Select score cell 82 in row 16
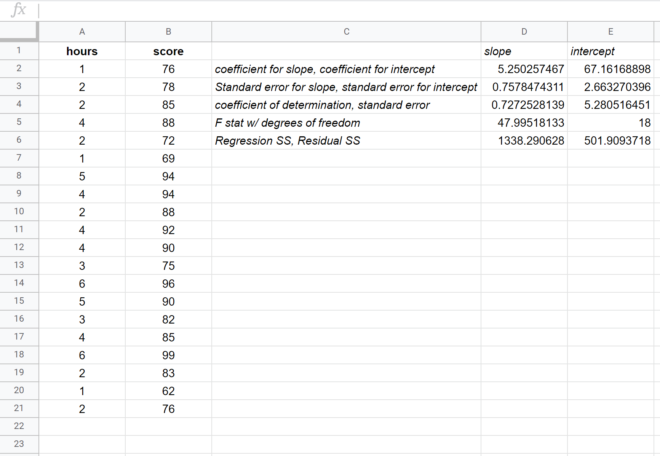Screen dimensions: 660x456 (x=168, y=319)
